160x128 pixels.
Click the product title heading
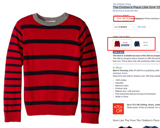136,7
